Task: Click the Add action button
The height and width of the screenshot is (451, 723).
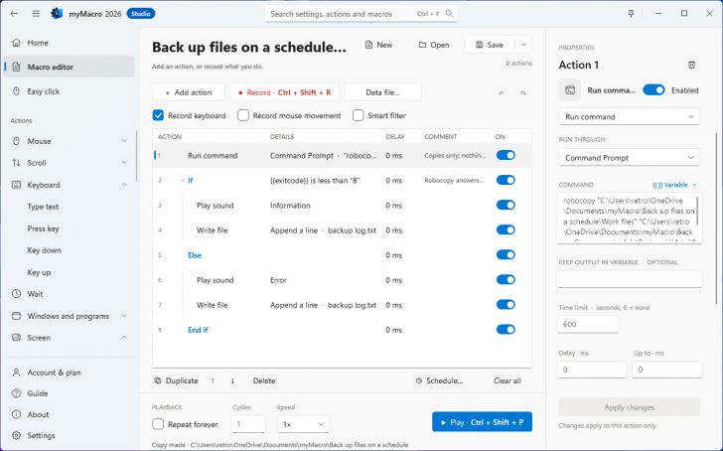Action: (189, 92)
